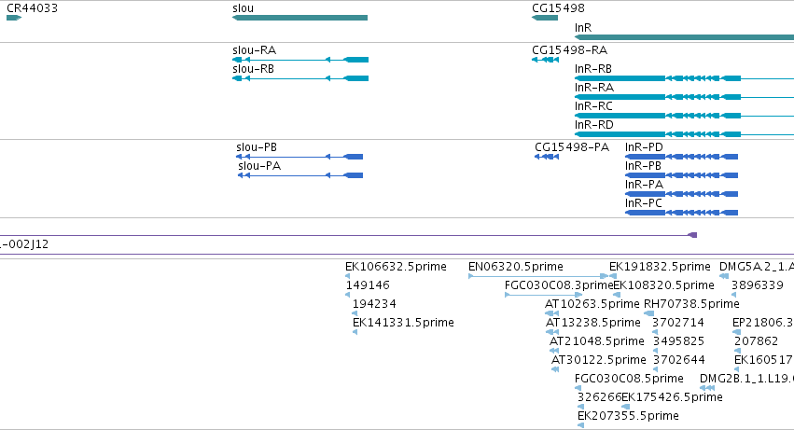Select the InR-PC protein feature
Viewport: 794px width, 430px height.
[x=682, y=213]
